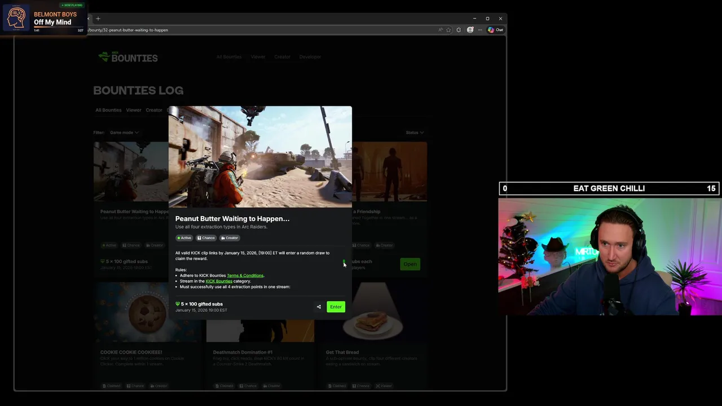Click the KICK Bounties logo
722x406 pixels.
pos(128,57)
